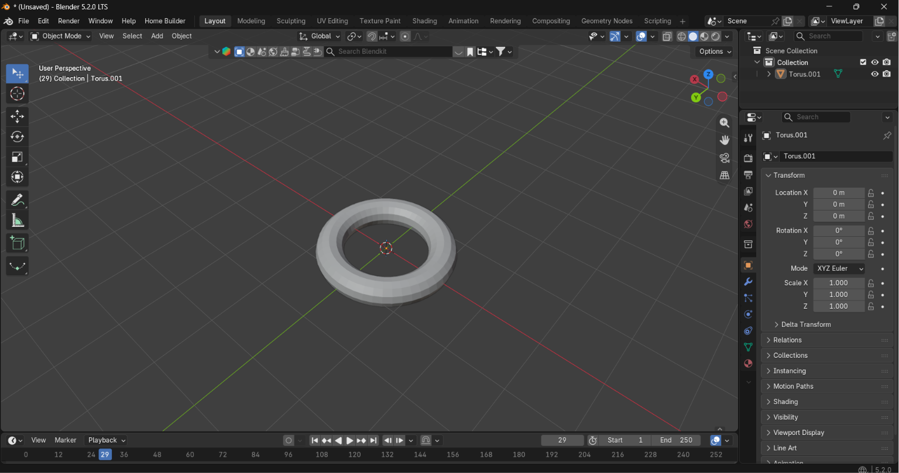The width and height of the screenshot is (899, 473).
Task: Toggle the camera view icon
Action: pyautogui.click(x=725, y=158)
